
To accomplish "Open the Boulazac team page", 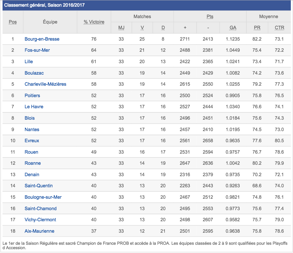I will (34, 73).
